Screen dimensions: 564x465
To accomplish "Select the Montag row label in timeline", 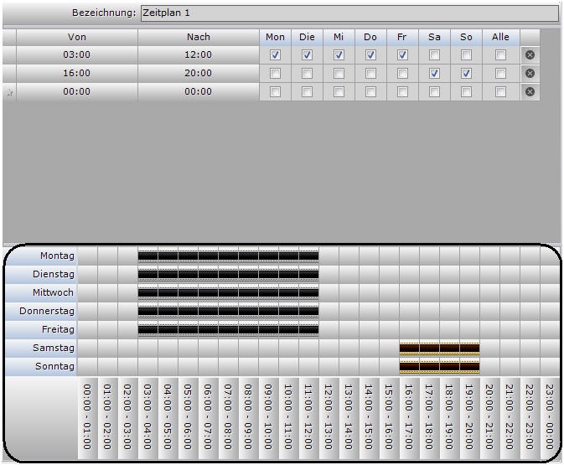I will 42,256.
